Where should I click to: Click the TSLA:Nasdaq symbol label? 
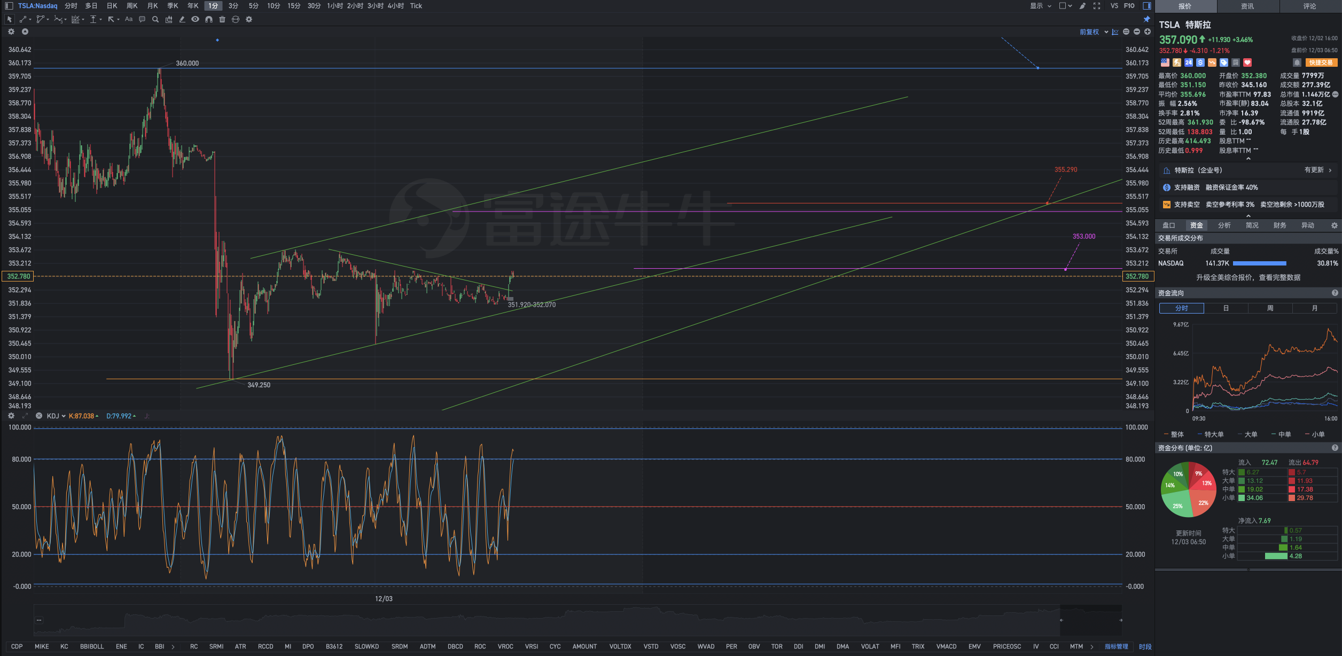point(37,6)
